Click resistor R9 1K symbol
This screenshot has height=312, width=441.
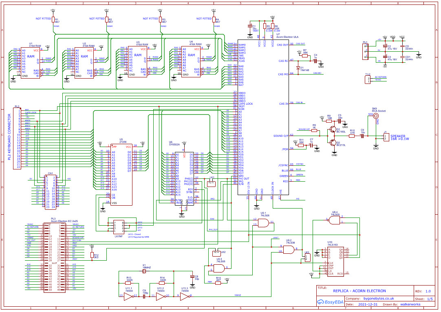pos(314,131)
